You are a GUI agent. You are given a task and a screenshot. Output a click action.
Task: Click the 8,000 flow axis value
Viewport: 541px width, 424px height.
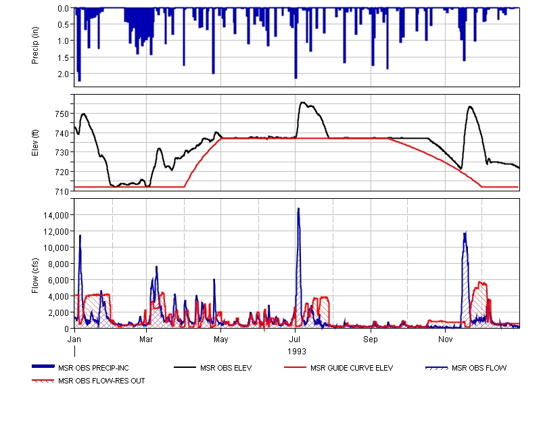click(x=58, y=264)
